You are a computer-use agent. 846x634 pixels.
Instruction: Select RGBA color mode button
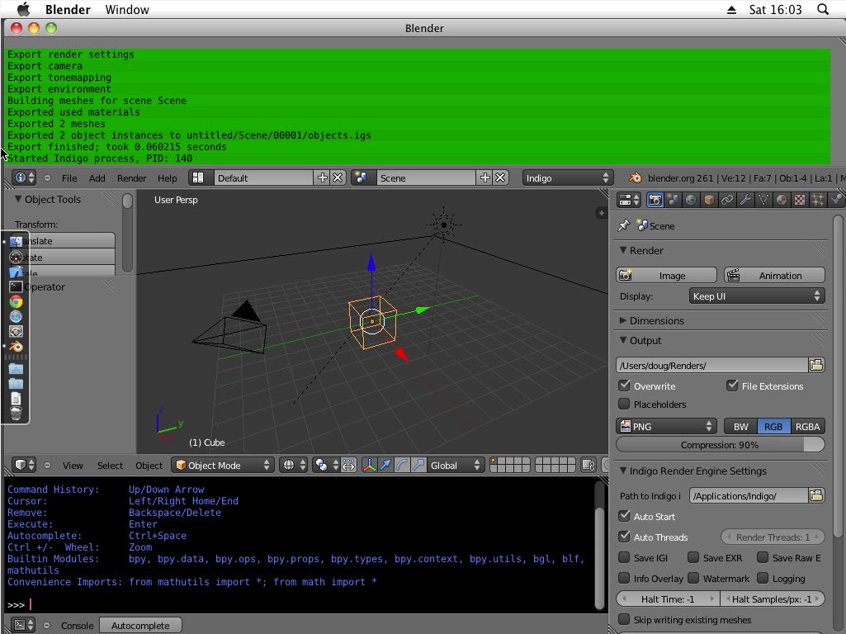point(808,426)
